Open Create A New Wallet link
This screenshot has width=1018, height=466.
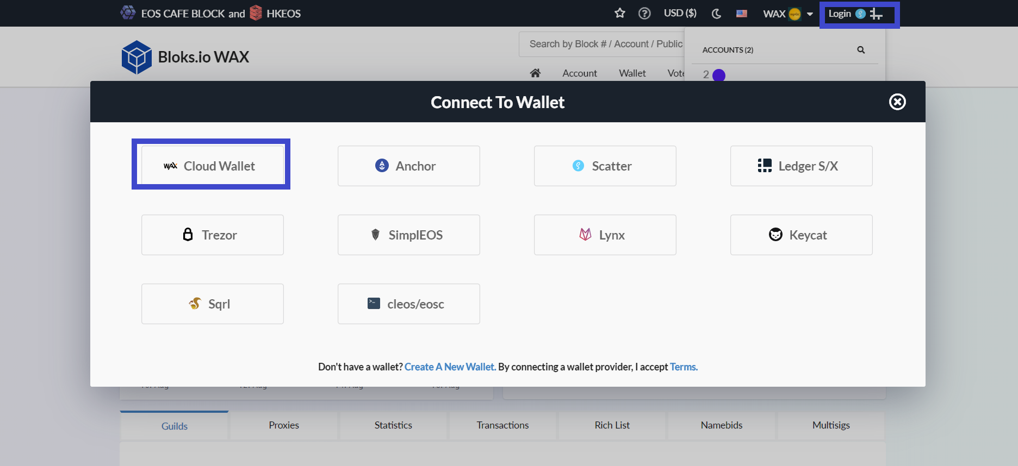point(450,367)
